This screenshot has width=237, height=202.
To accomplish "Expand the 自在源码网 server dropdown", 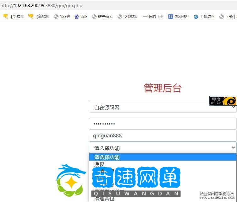I will (x=162, y=107).
